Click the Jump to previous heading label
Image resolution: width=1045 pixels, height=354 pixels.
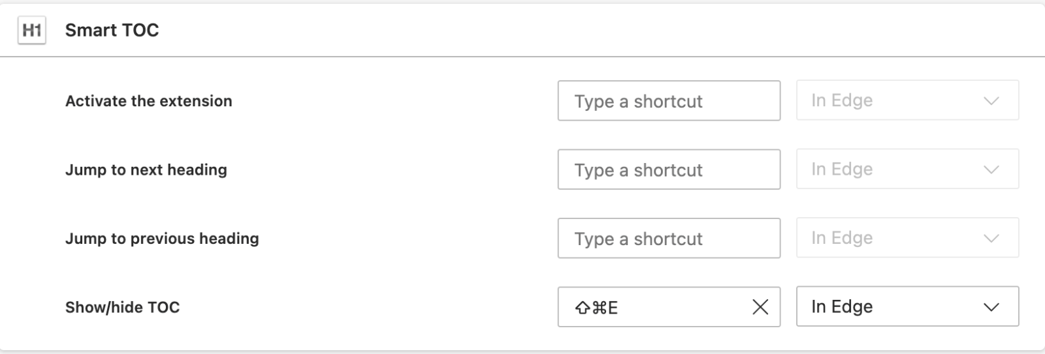pyautogui.click(x=162, y=239)
